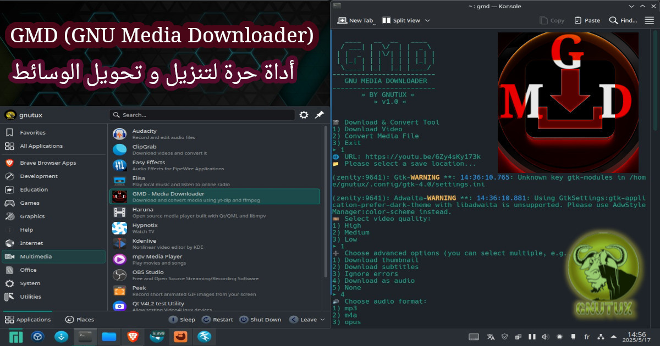Expand the Split View dropdown arrow
660x346 pixels.
pos(428,20)
